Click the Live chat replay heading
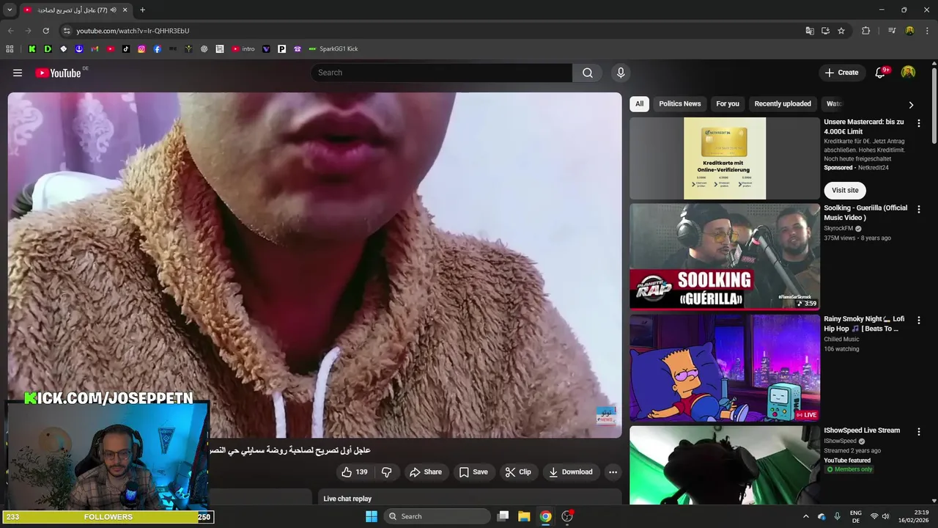 pyautogui.click(x=347, y=499)
